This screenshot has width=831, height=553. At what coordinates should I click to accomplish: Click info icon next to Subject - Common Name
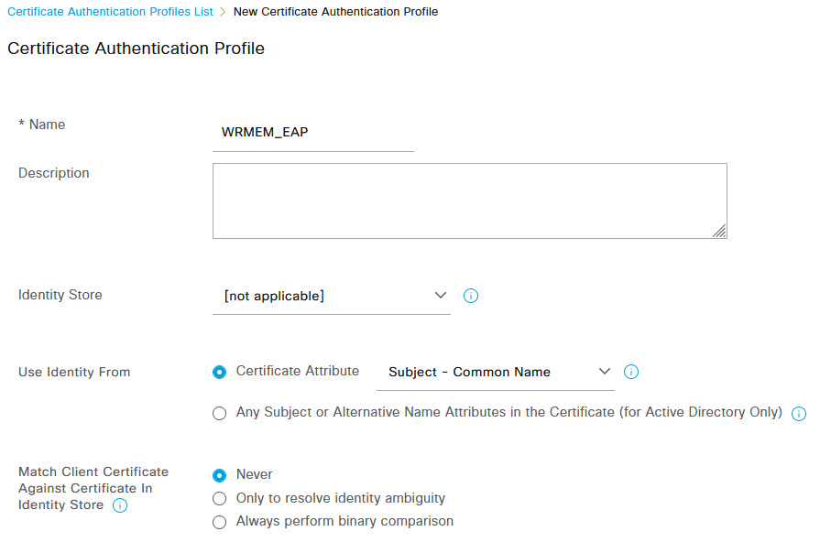tap(630, 372)
